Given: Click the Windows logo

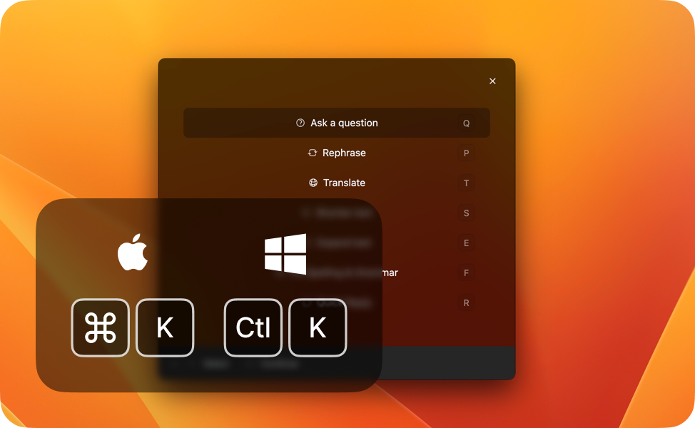Looking at the screenshot, I should point(285,254).
